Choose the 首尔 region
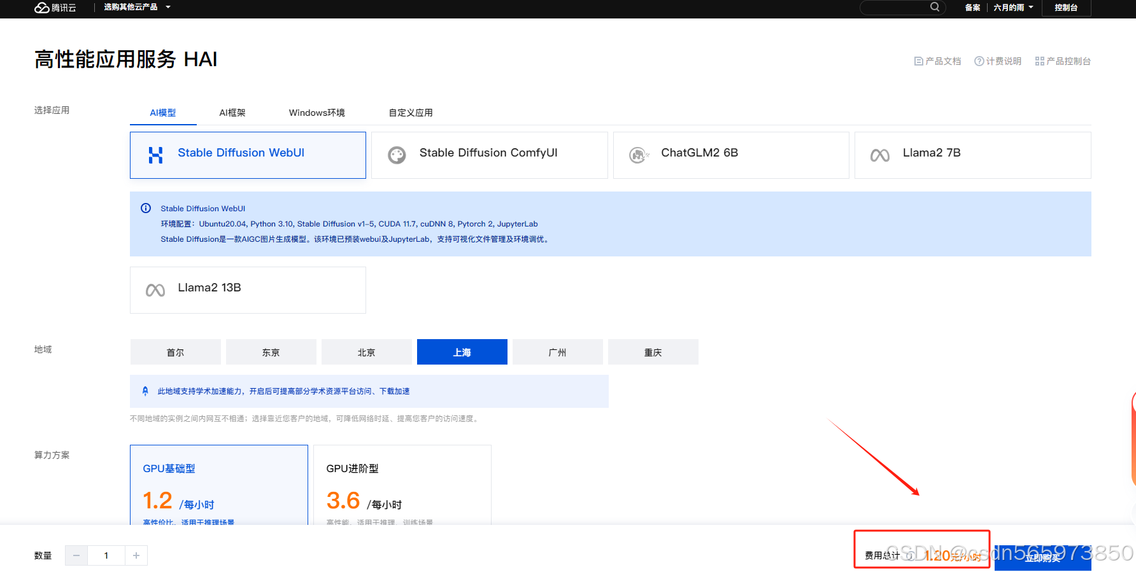 point(176,352)
